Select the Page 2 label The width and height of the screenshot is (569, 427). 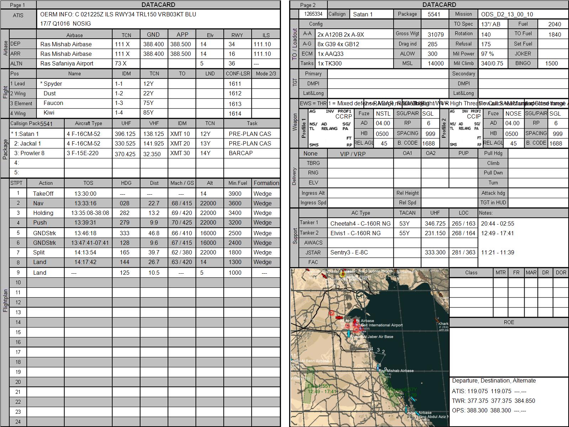click(x=308, y=5)
